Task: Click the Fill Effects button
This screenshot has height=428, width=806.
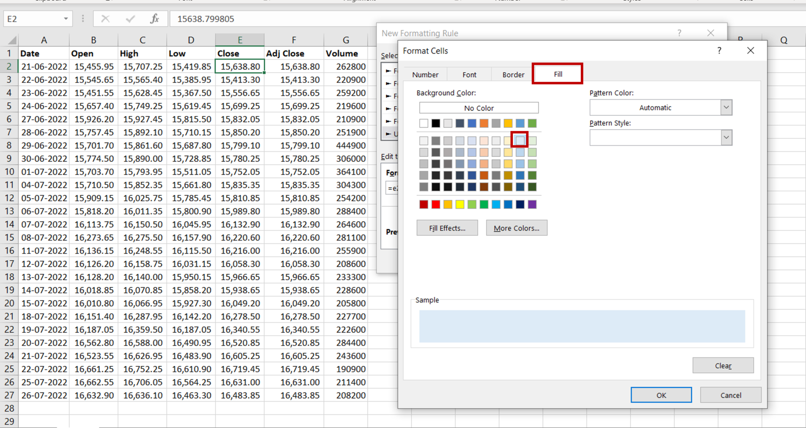Action: 447,228
